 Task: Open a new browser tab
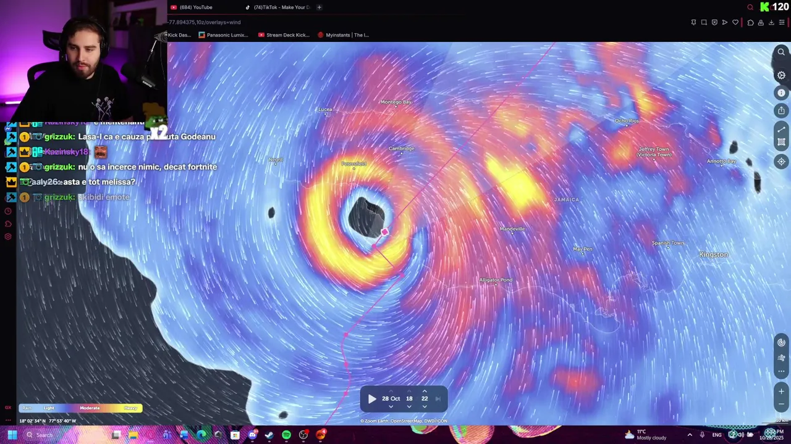pos(319,7)
